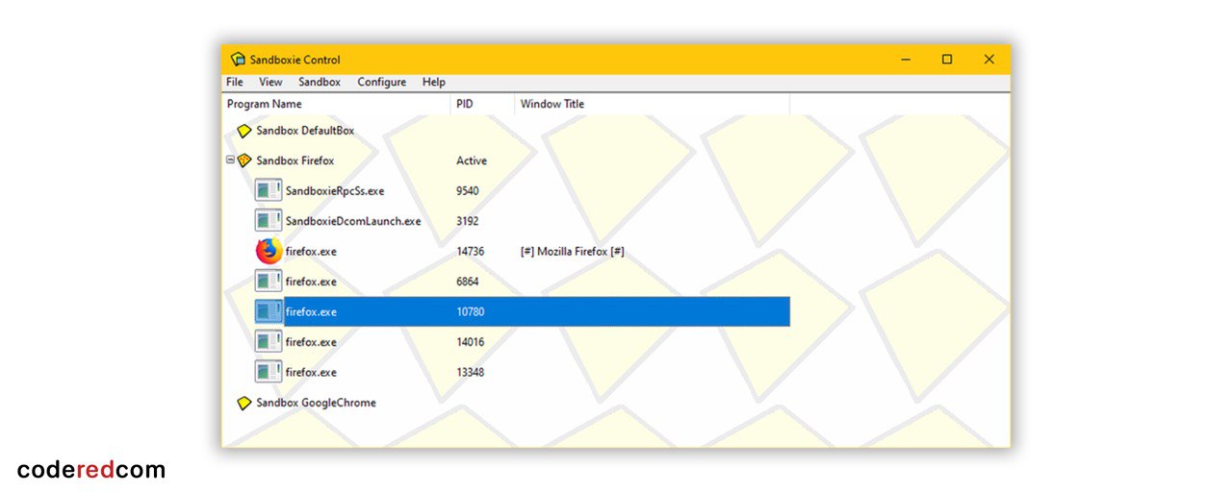This screenshot has height=492, width=1232.
Task: Select firefox.exe name with PID 14736
Action: (x=311, y=252)
